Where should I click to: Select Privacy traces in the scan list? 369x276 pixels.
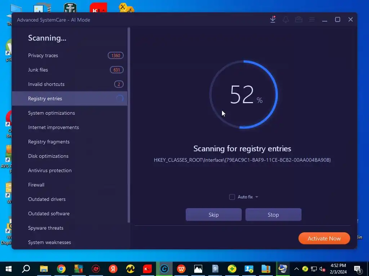click(70, 55)
